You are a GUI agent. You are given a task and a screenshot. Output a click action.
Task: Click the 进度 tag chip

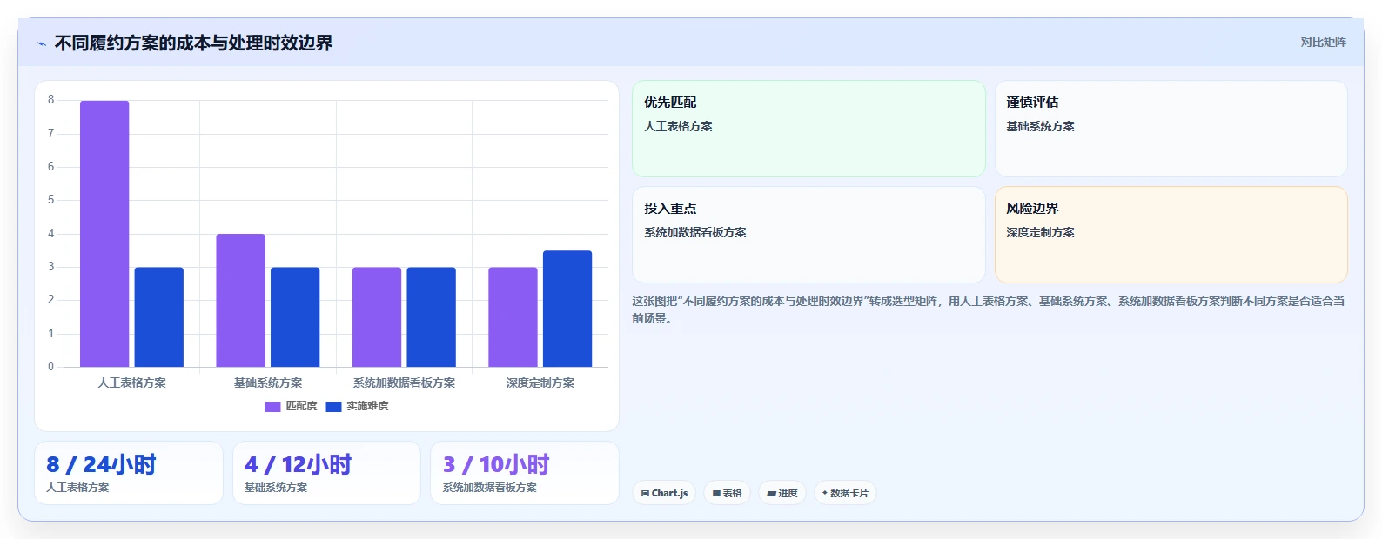point(782,493)
